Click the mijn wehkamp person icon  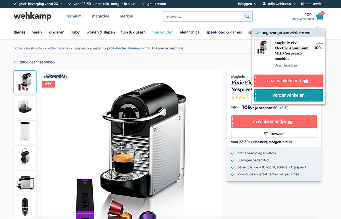tap(264, 4)
